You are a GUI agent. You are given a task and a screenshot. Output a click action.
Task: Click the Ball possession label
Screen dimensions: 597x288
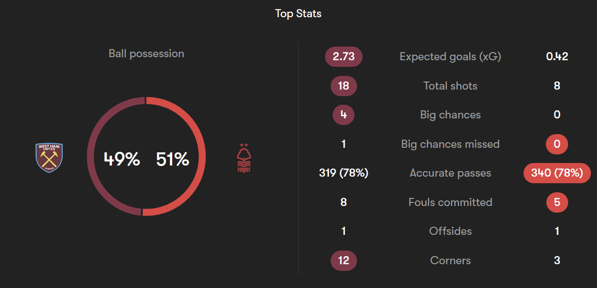146,54
